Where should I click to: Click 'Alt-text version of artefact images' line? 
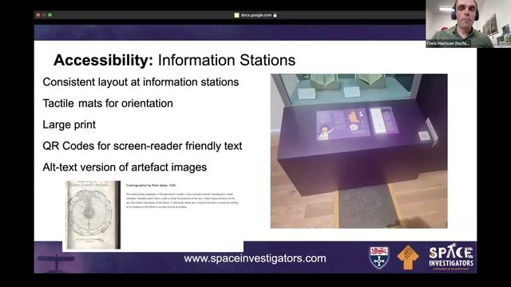coord(125,167)
